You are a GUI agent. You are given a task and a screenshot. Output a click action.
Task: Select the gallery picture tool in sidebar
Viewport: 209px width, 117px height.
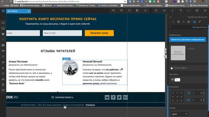pyautogui.click(x=3, y=79)
